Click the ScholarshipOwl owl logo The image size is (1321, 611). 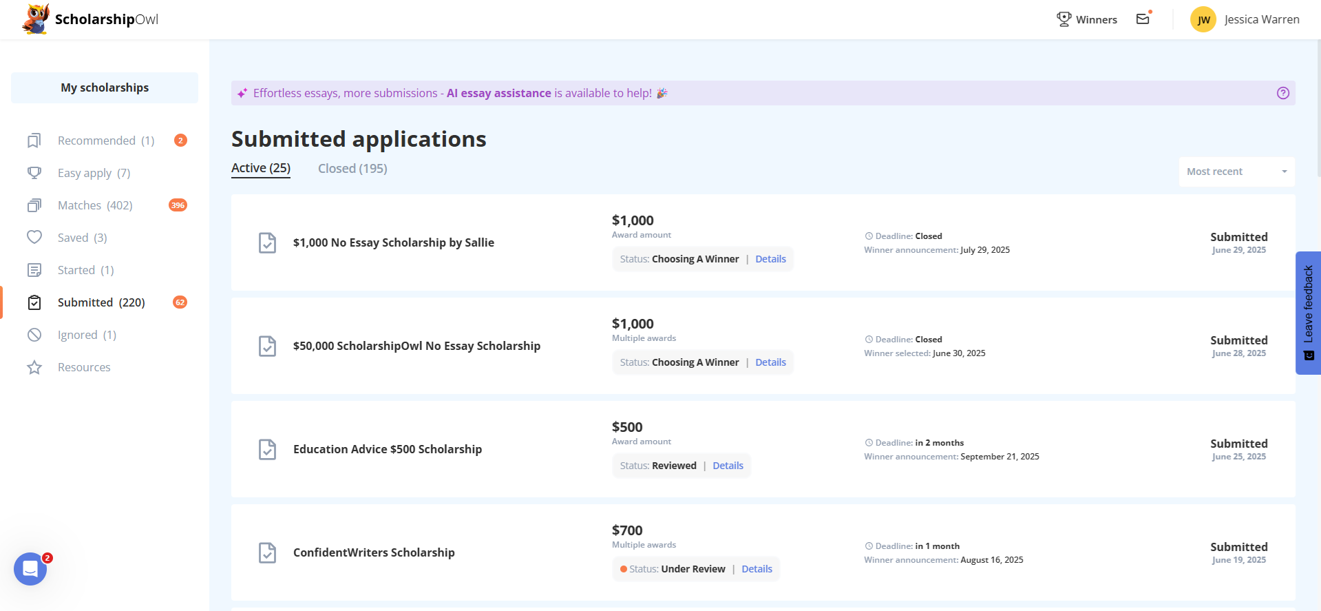36,19
